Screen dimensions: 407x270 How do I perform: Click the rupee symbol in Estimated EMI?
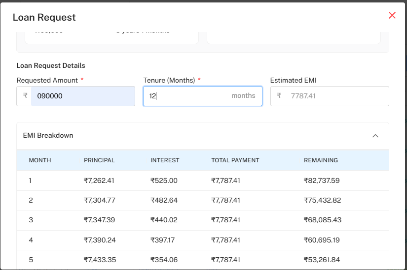coord(279,96)
